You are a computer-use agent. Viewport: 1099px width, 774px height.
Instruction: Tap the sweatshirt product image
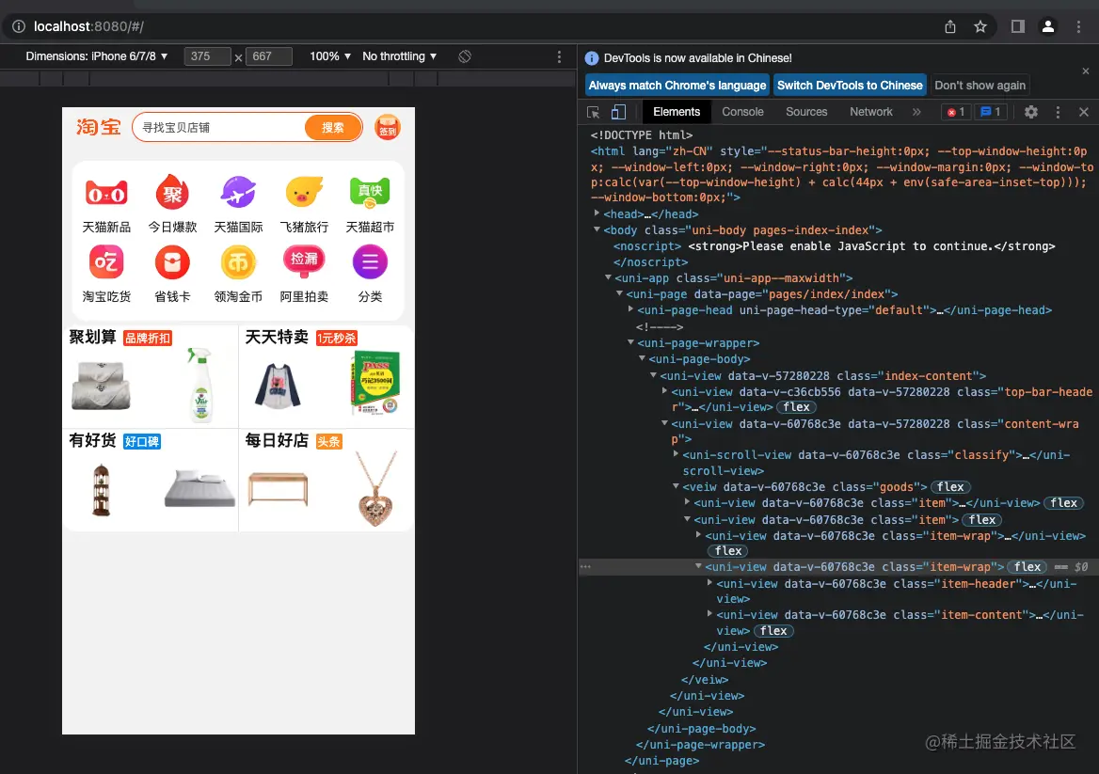(278, 386)
